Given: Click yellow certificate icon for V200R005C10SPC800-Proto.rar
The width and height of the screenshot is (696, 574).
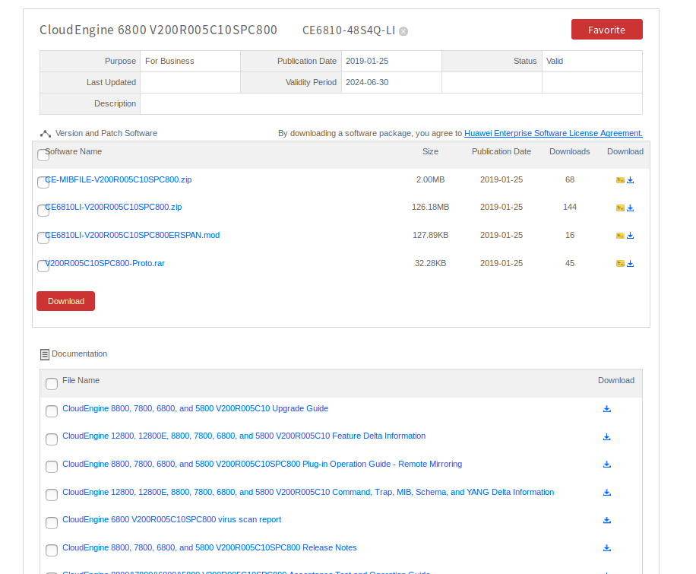Looking at the screenshot, I should click(x=620, y=264).
